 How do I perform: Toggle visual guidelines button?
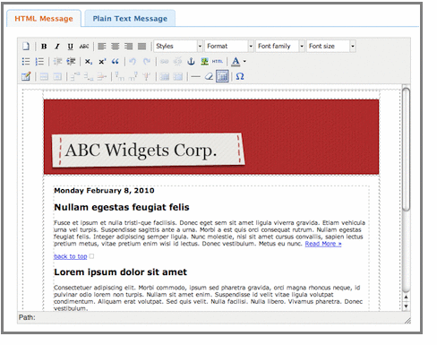click(222, 76)
